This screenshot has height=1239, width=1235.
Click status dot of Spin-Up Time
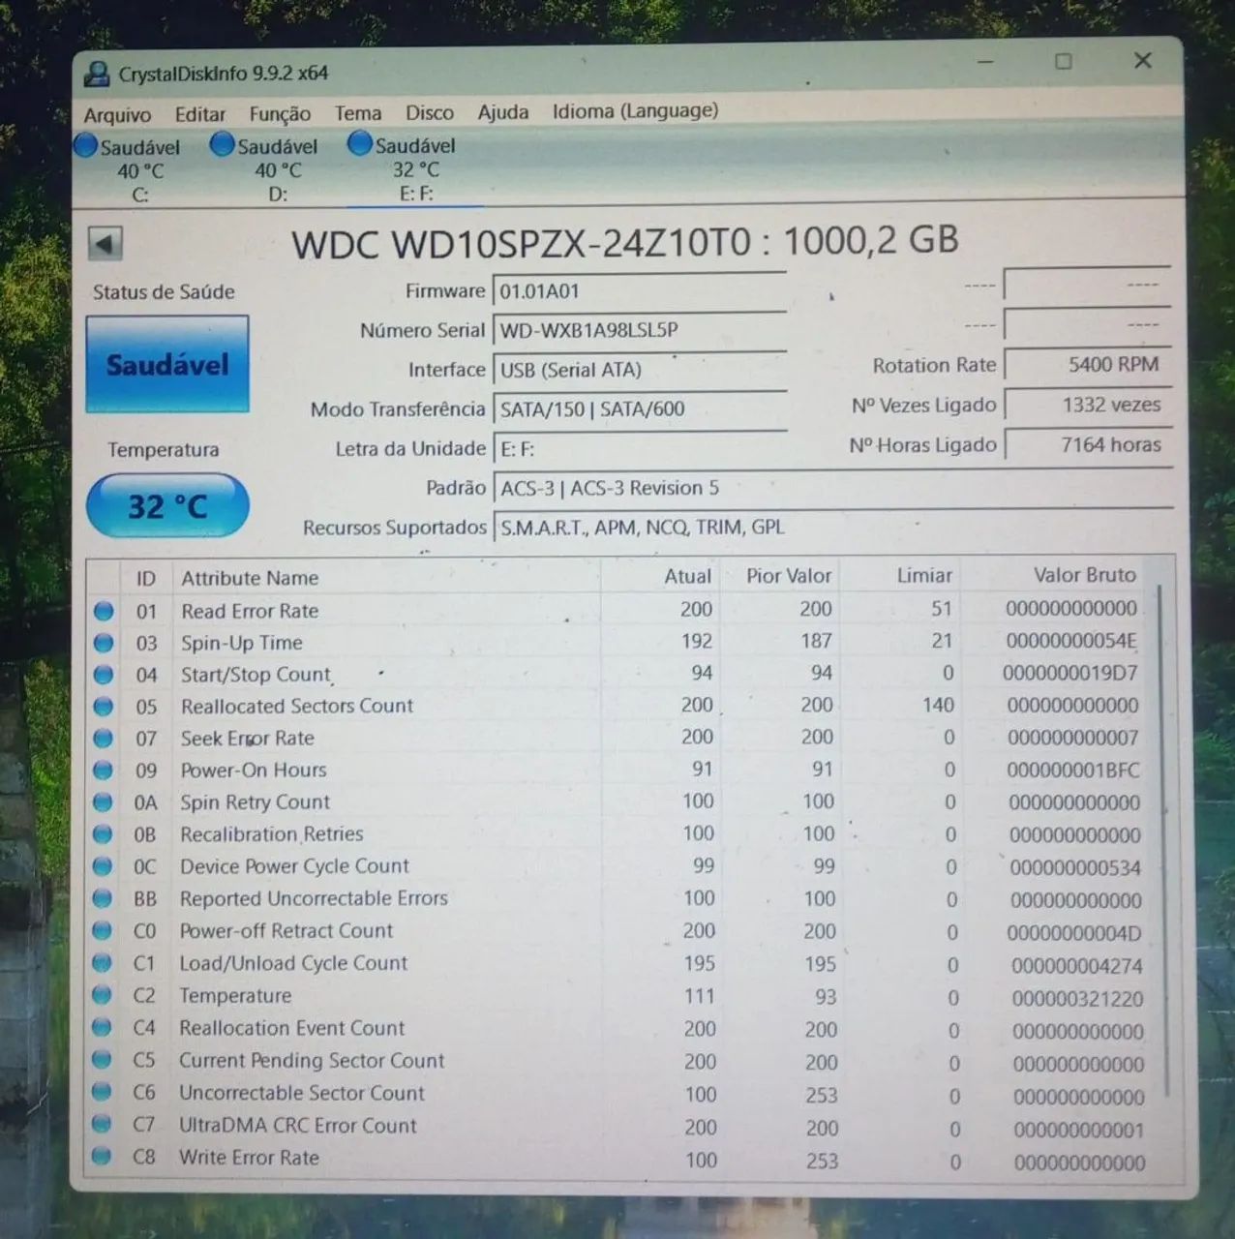coord(104,643)
